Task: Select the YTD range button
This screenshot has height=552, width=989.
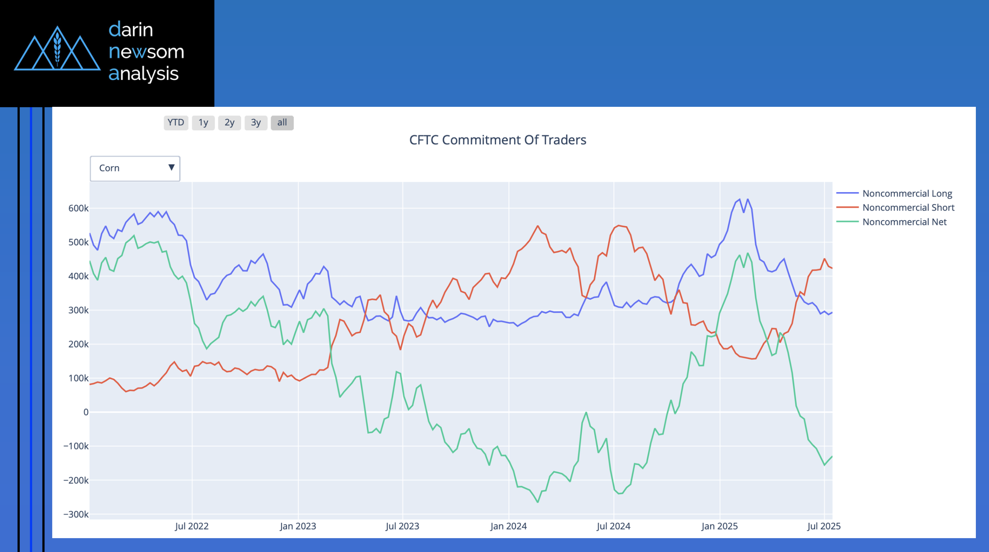Action: click(x=176, y=123)
